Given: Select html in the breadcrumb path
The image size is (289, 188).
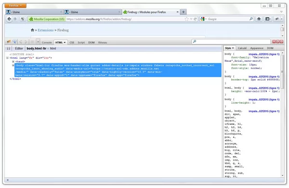Looking at the screenshot, I should pos(53,48).
